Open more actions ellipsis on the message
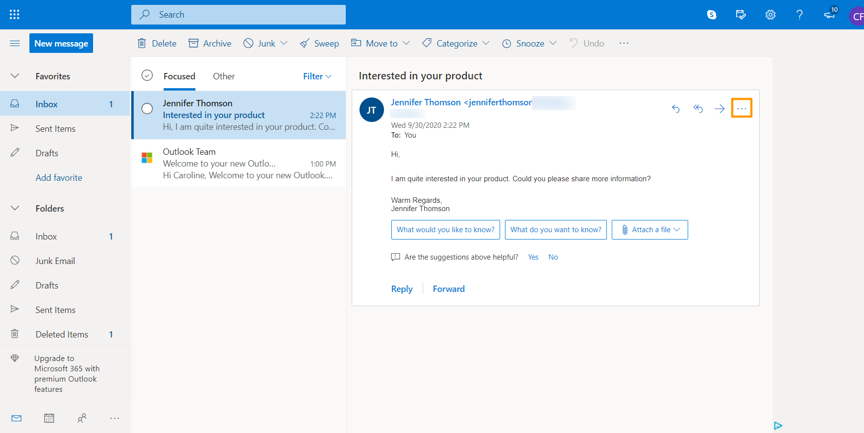Image resolution: width=864 pixels, height=433 pixels. click(742, 108)
